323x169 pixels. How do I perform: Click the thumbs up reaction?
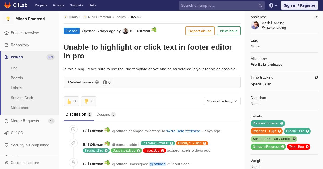point(71,101)
